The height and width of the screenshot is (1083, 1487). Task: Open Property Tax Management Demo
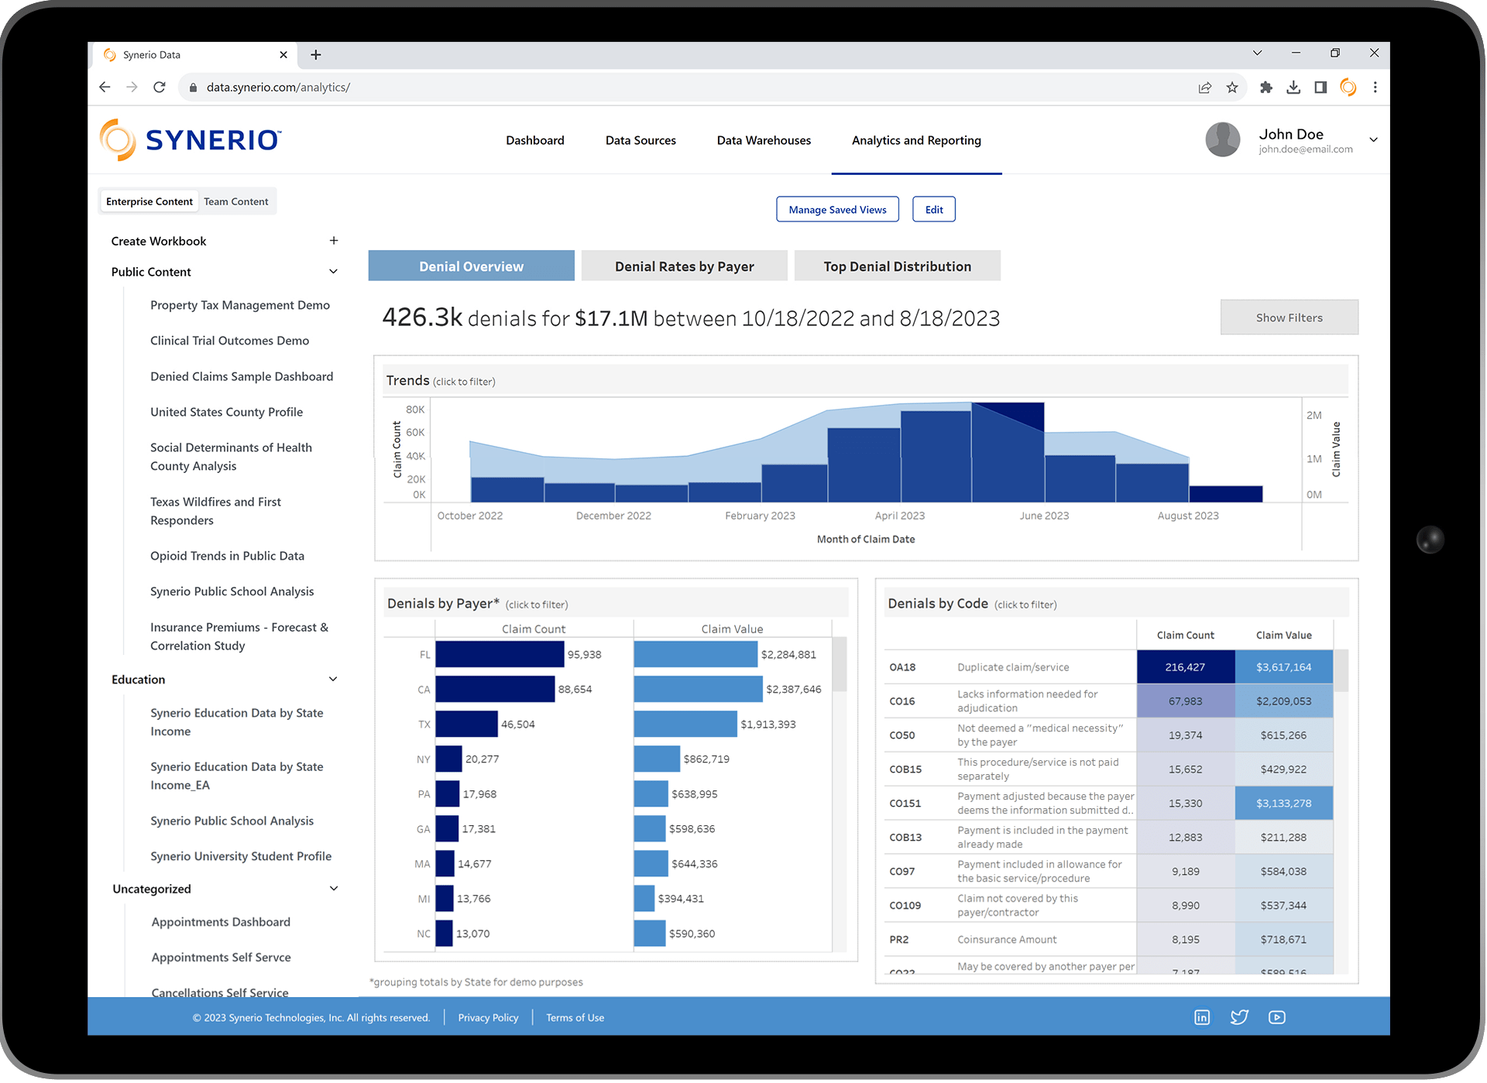(x=240, y=305)
